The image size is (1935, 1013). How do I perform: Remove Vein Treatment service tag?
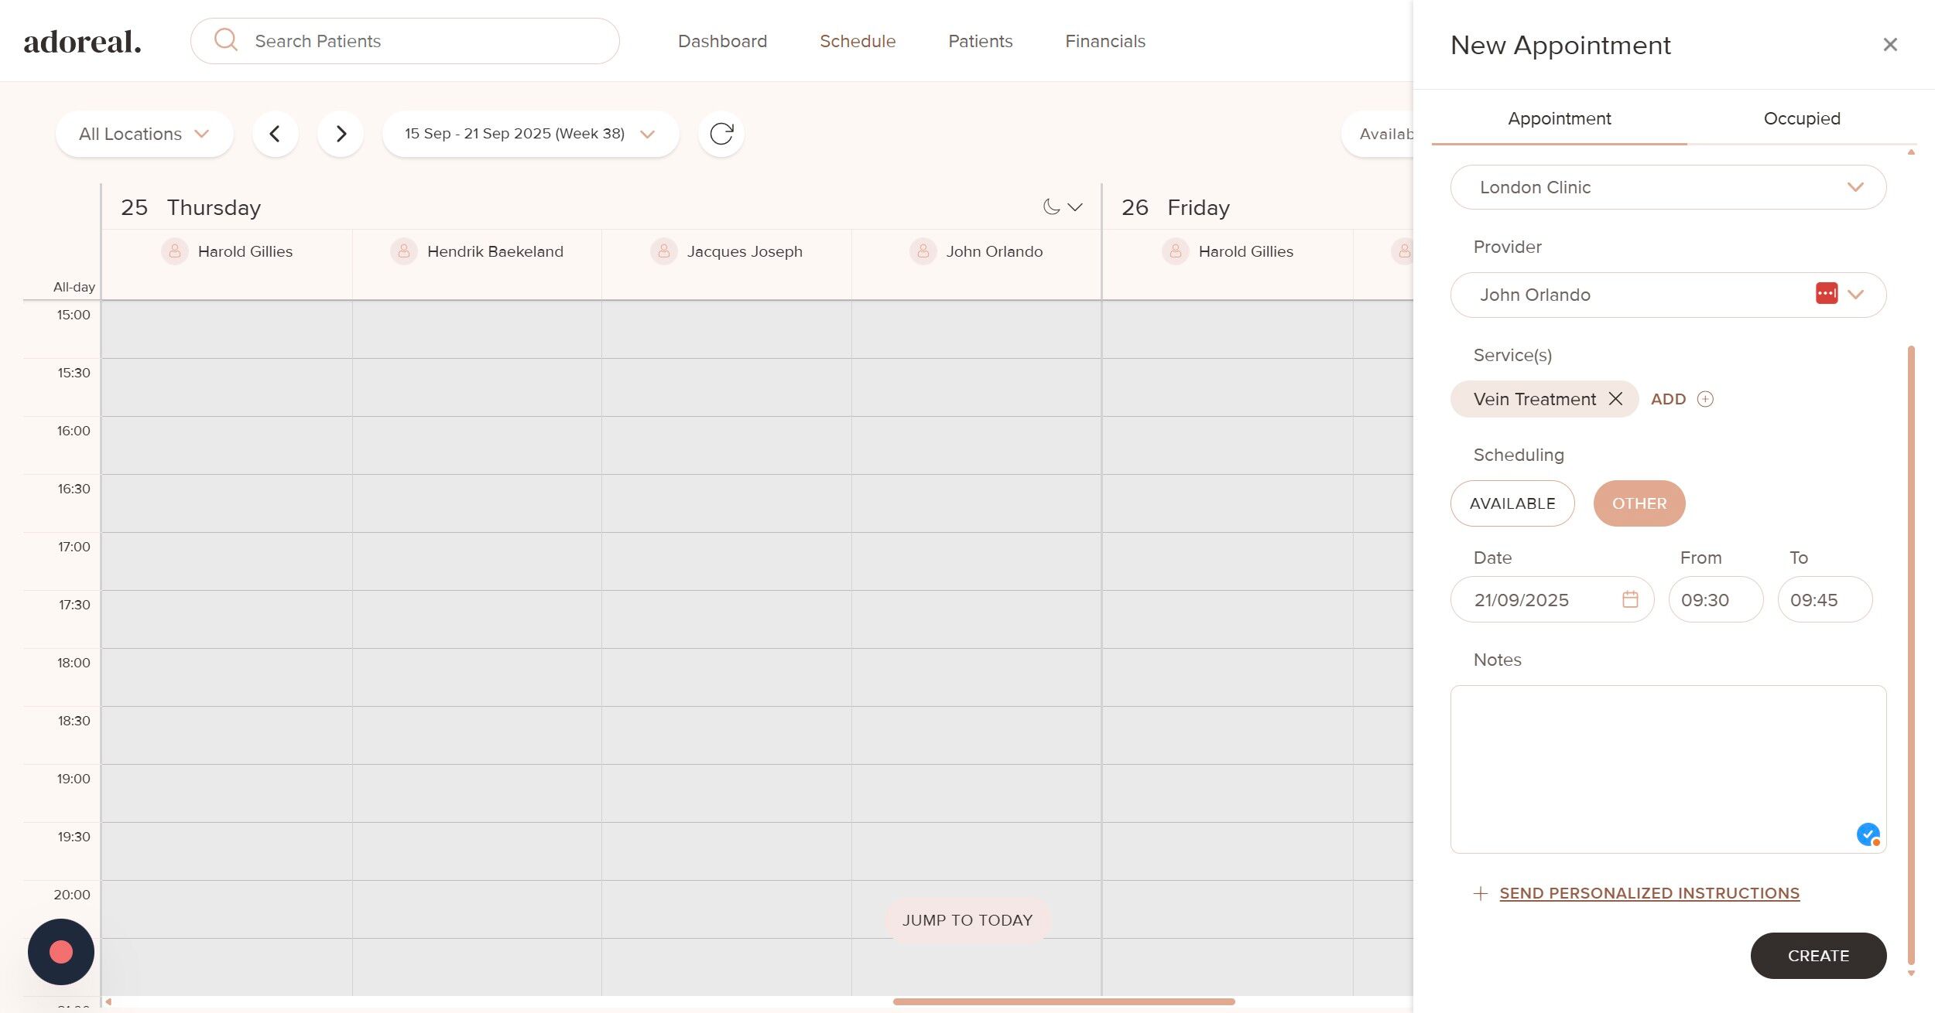point(1615,398)
